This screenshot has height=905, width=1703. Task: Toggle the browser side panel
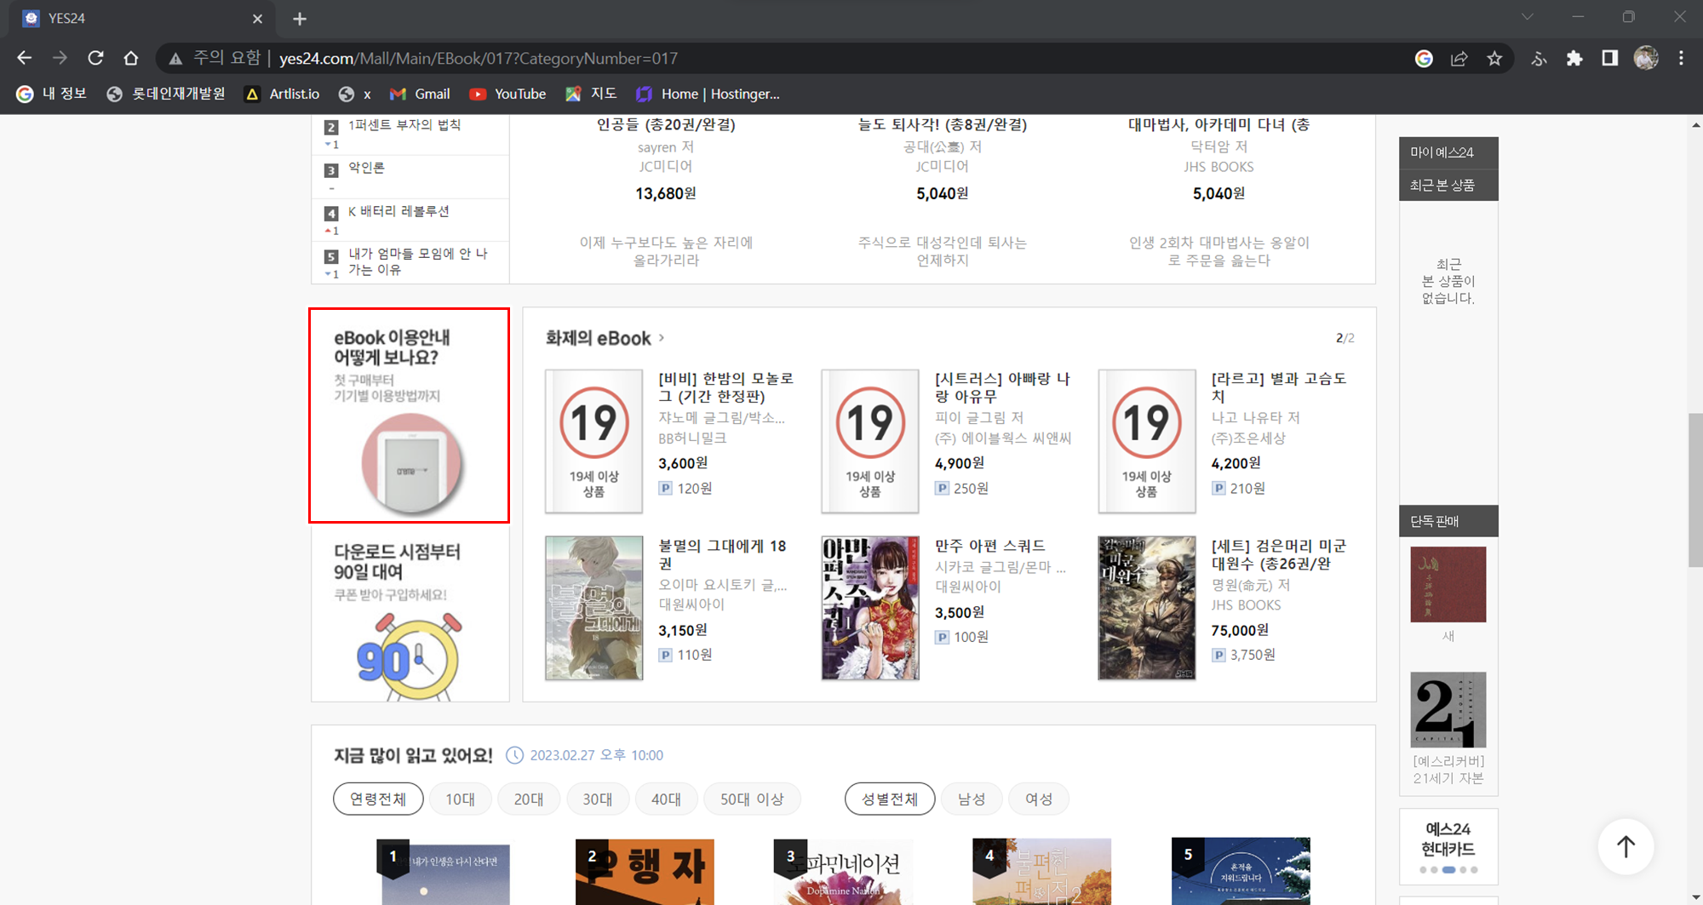[x=1609, y=58]
